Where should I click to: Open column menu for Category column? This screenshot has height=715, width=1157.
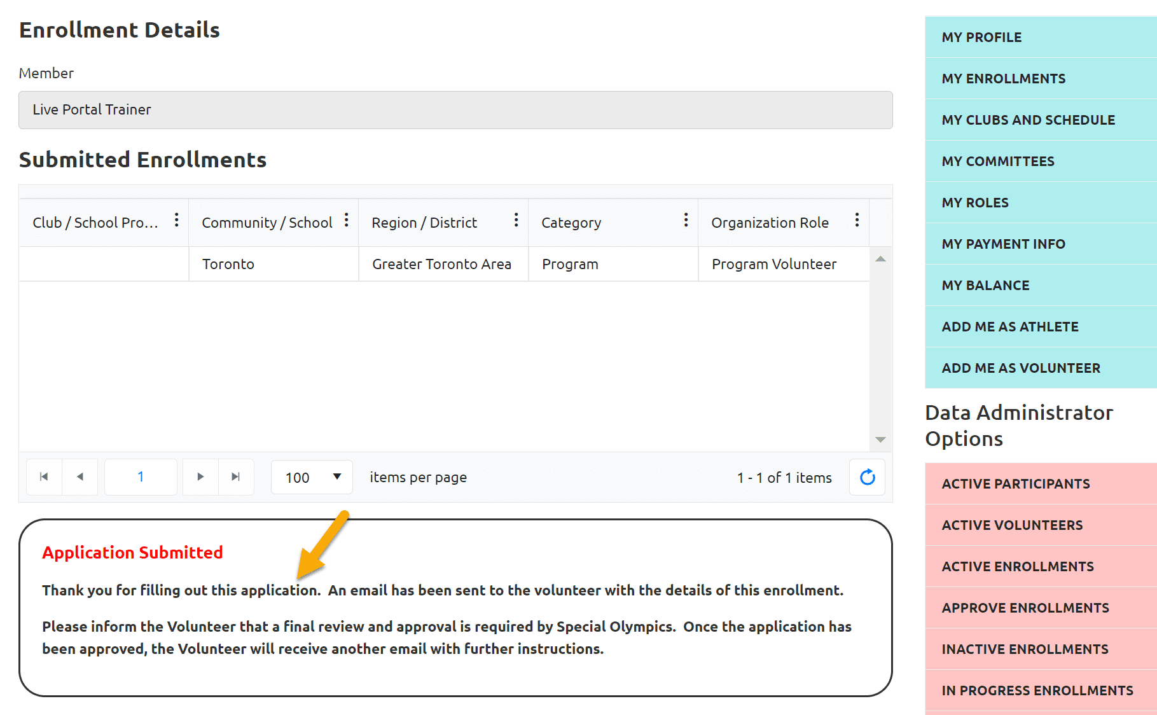tap(686, 221)
